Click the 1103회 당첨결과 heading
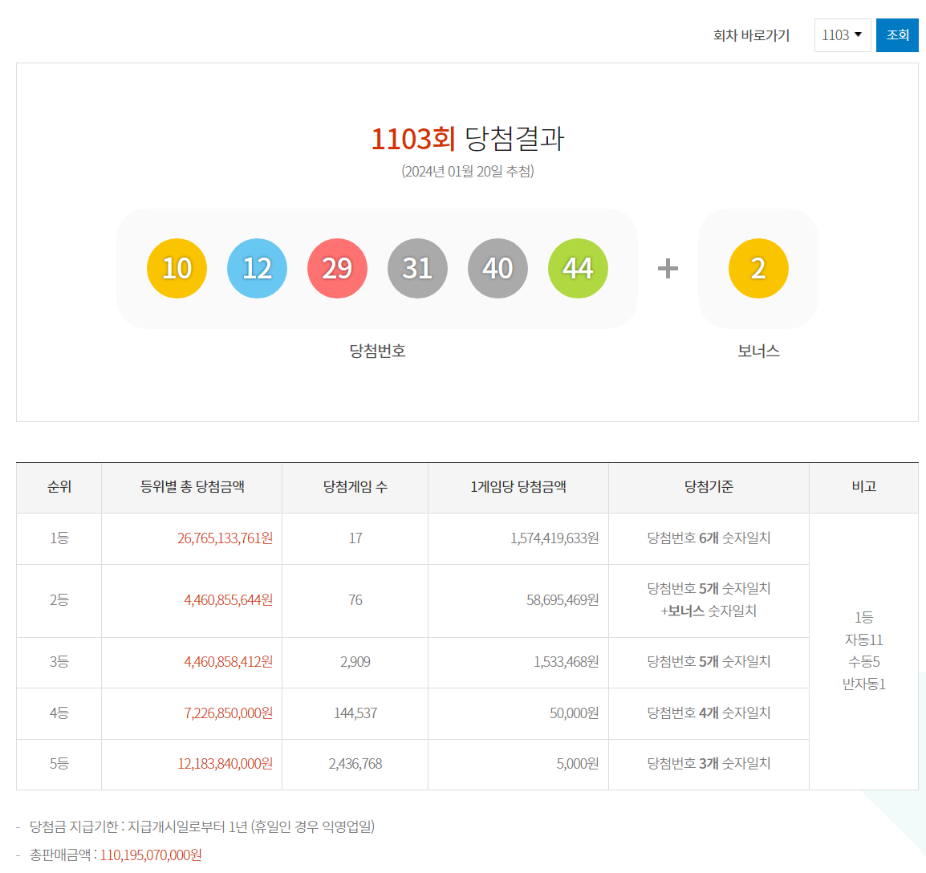The width and height of the screenshot is (926, 873). pyautogui.click(x=468, y=139)
